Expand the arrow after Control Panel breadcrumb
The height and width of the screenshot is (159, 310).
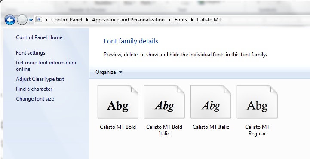coord(87,20)
